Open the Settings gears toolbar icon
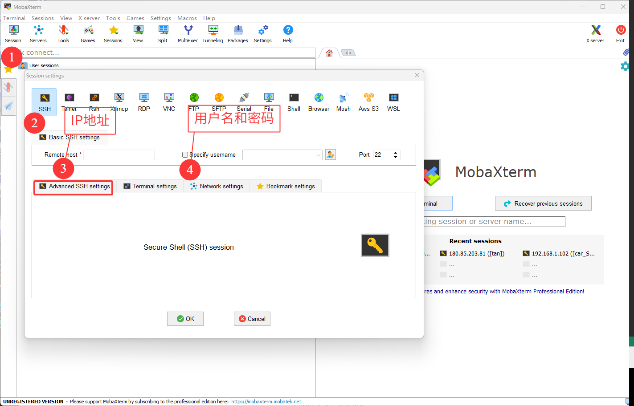This screenshot has height=406, width=634. 263,34
